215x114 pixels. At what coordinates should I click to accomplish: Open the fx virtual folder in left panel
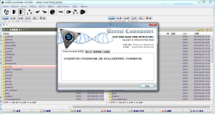pos(43,18)
